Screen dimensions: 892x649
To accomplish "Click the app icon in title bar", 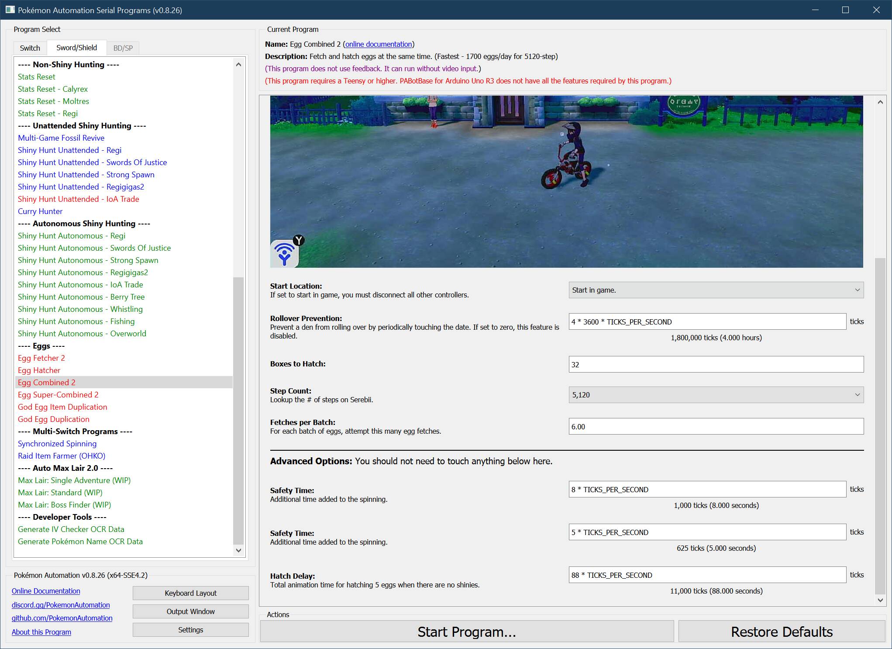I will [x=10, y=10].
